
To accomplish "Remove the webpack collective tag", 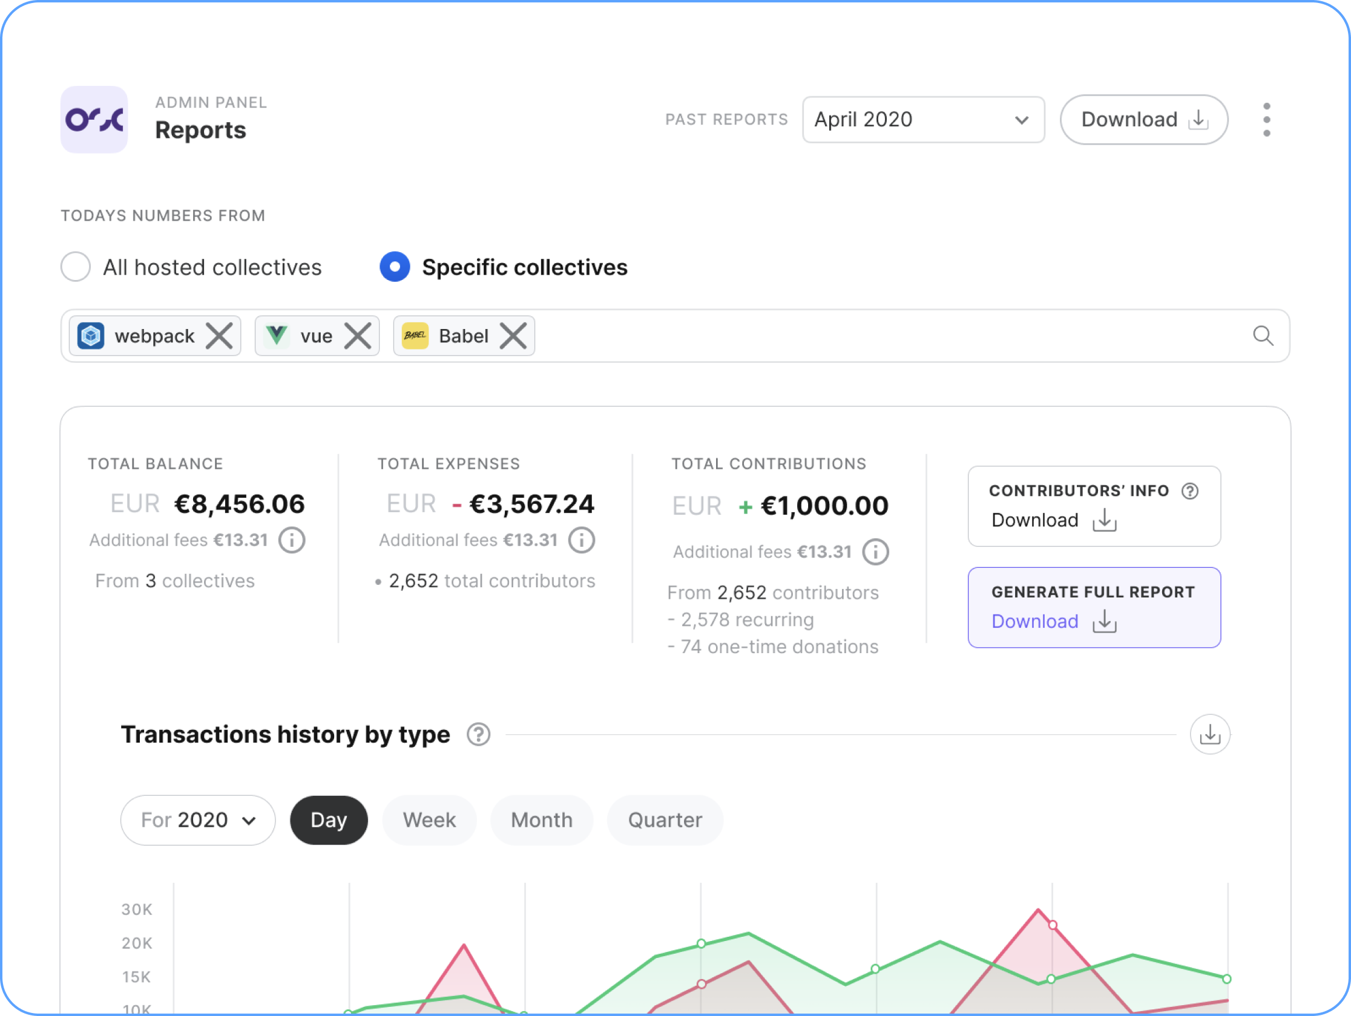I will point(219,335).
